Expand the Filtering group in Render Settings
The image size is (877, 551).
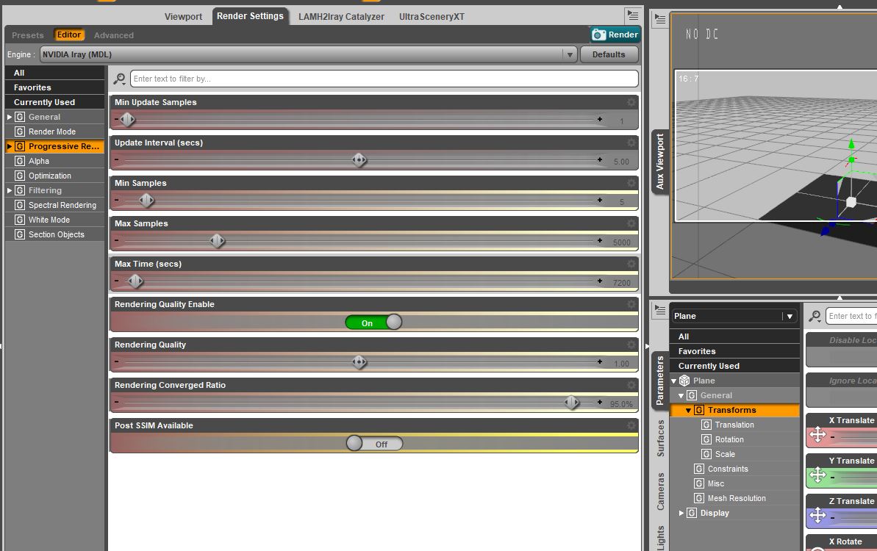point(10,190)
